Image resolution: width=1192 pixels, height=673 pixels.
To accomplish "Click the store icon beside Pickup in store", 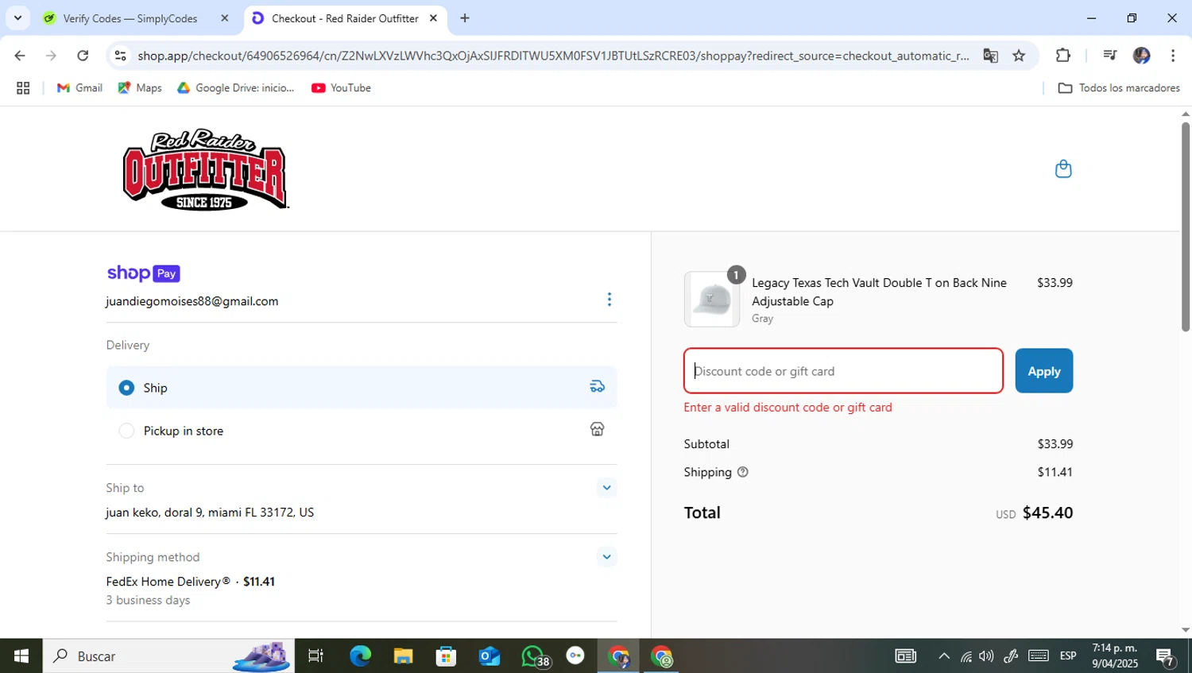I will pos(598,429).
